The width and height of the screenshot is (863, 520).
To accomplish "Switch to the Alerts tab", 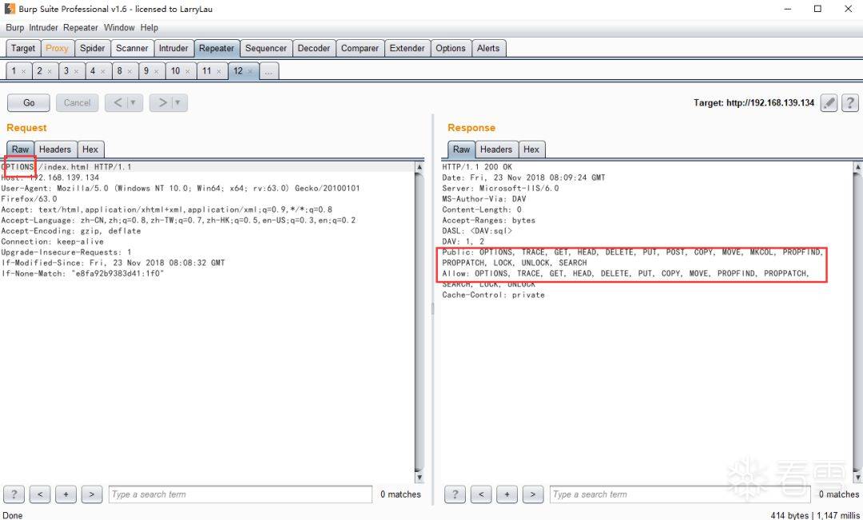I will [x=488, y=48].
